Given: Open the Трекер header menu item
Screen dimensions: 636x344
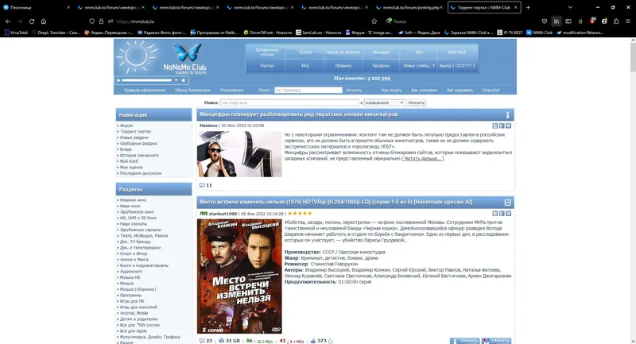Looking at the screenshot, I should 305,52.
